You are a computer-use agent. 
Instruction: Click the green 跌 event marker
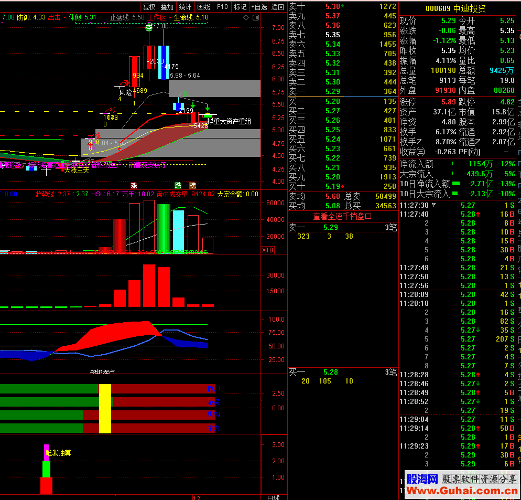pos(178,186)
